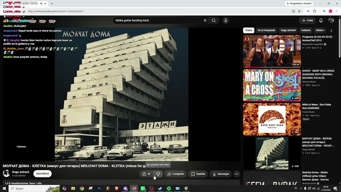
Task: Open the taskbar clock showing 20:38
Action: [326, 189]
